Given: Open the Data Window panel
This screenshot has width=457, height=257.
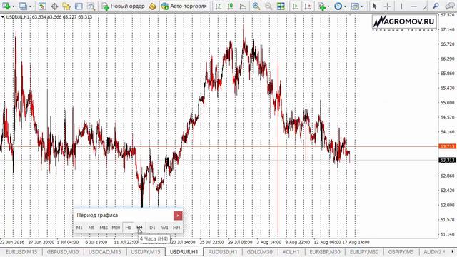Looking at the screenshot, I should click(54, 6).
